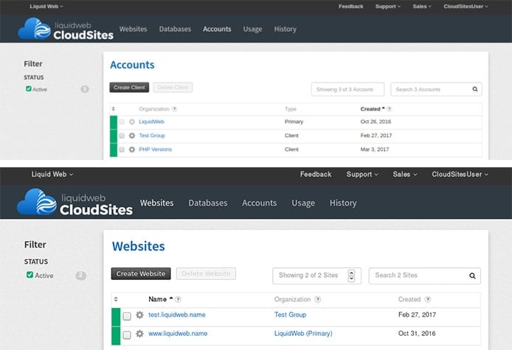Open Databases tab in lower navigation bar

tap(207, 203)
